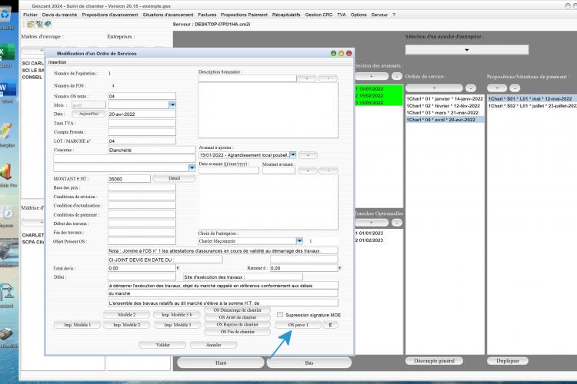This screenshot has width=577, height=384.
Task: Click the Aujourd'hui date button
Action: point(88,114)
